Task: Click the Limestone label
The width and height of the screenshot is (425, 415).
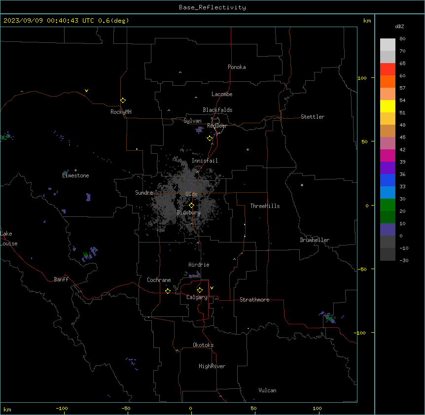Action: pos(75,175)
